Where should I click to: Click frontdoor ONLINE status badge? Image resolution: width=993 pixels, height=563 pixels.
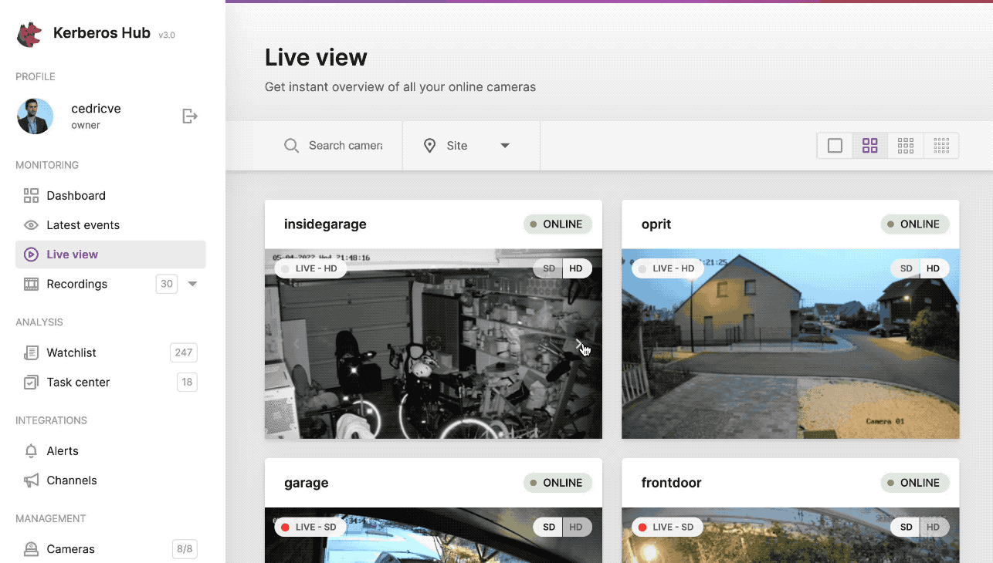915,483
